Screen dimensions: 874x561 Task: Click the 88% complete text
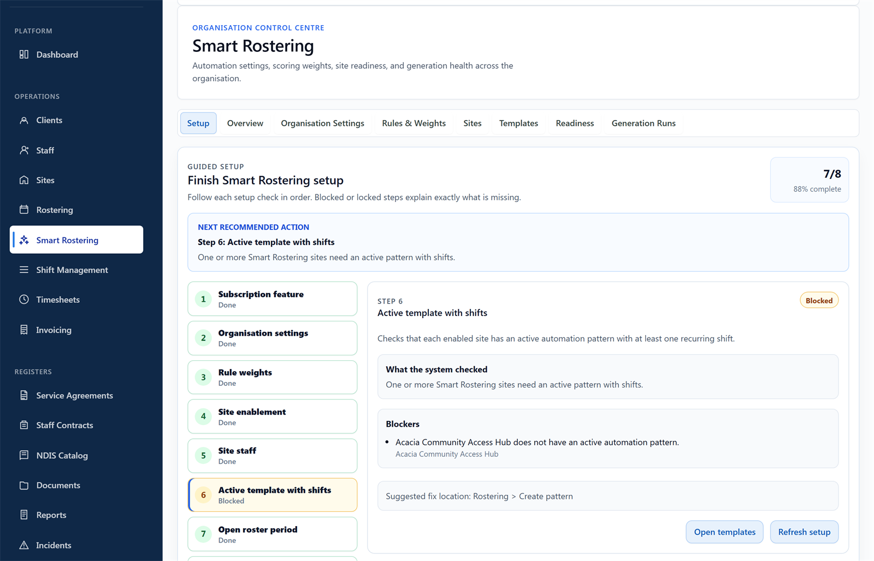click(817, 189)
